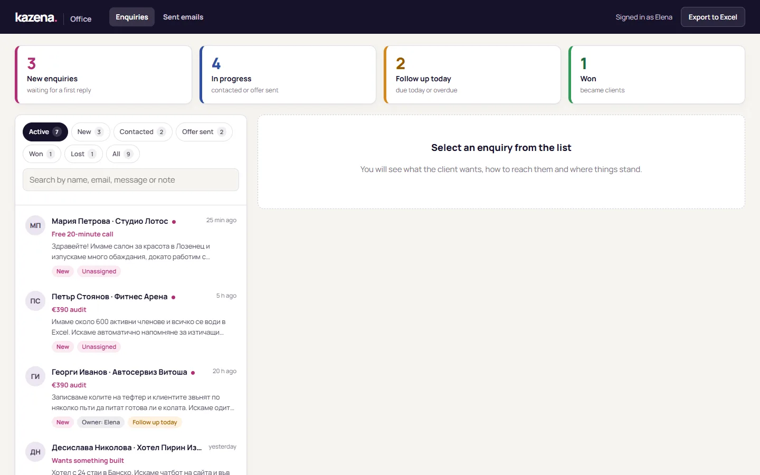The height and width of the screenshot is (475, 760).
Task: Open the Sent emails tab
Action: (x=183, y=17)
